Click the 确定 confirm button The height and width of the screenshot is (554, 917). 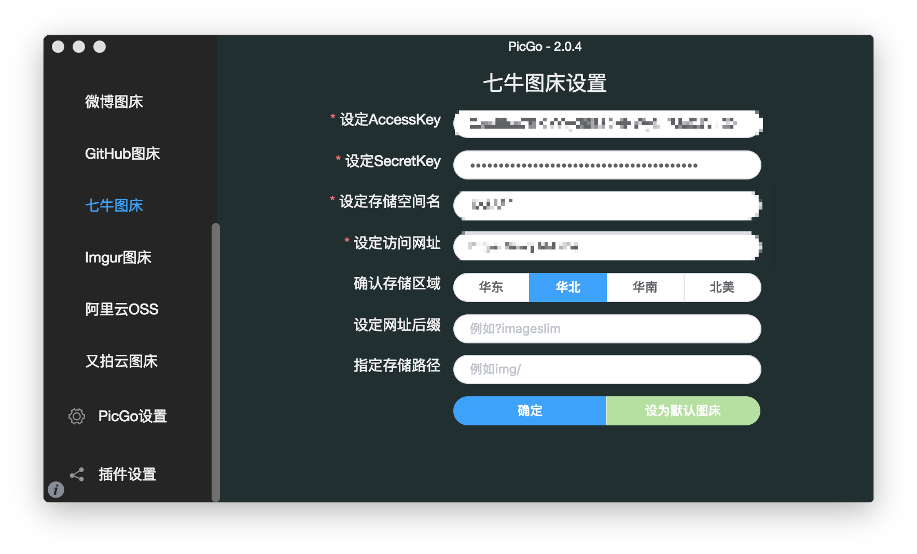[x=530, y=411]
